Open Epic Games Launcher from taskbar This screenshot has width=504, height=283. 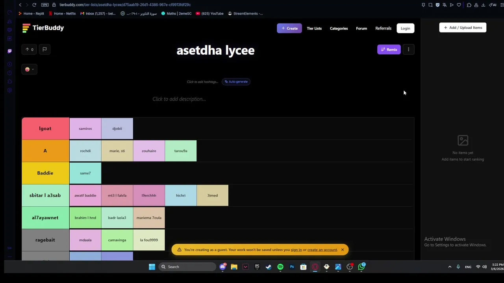click(257, 267)
